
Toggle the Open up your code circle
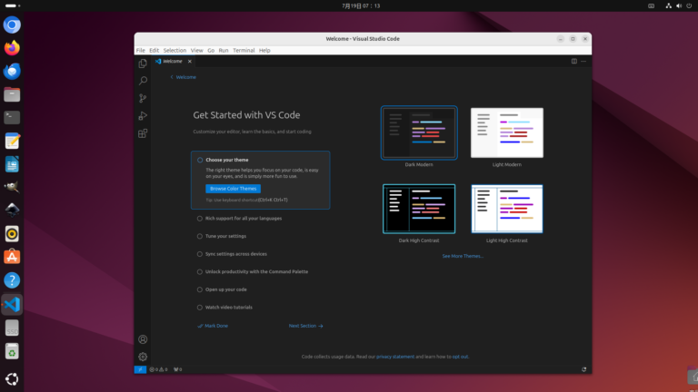pos(200,289)
